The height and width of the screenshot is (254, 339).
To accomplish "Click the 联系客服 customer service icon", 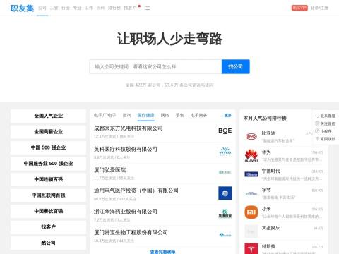I will click(x=317, y=116).
